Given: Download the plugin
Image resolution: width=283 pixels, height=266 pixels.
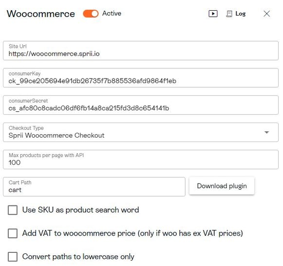Looking at the screenshot, I should 222,186.
